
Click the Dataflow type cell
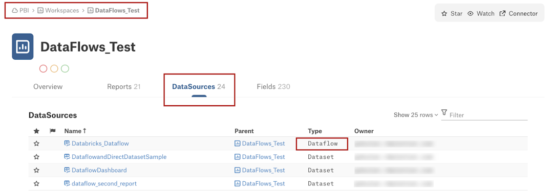[x=323, y=144]
